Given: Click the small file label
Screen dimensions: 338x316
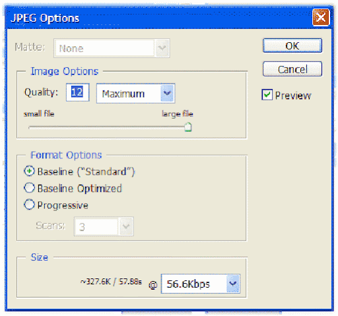Looking at the screenshot, I should point(39,113).
